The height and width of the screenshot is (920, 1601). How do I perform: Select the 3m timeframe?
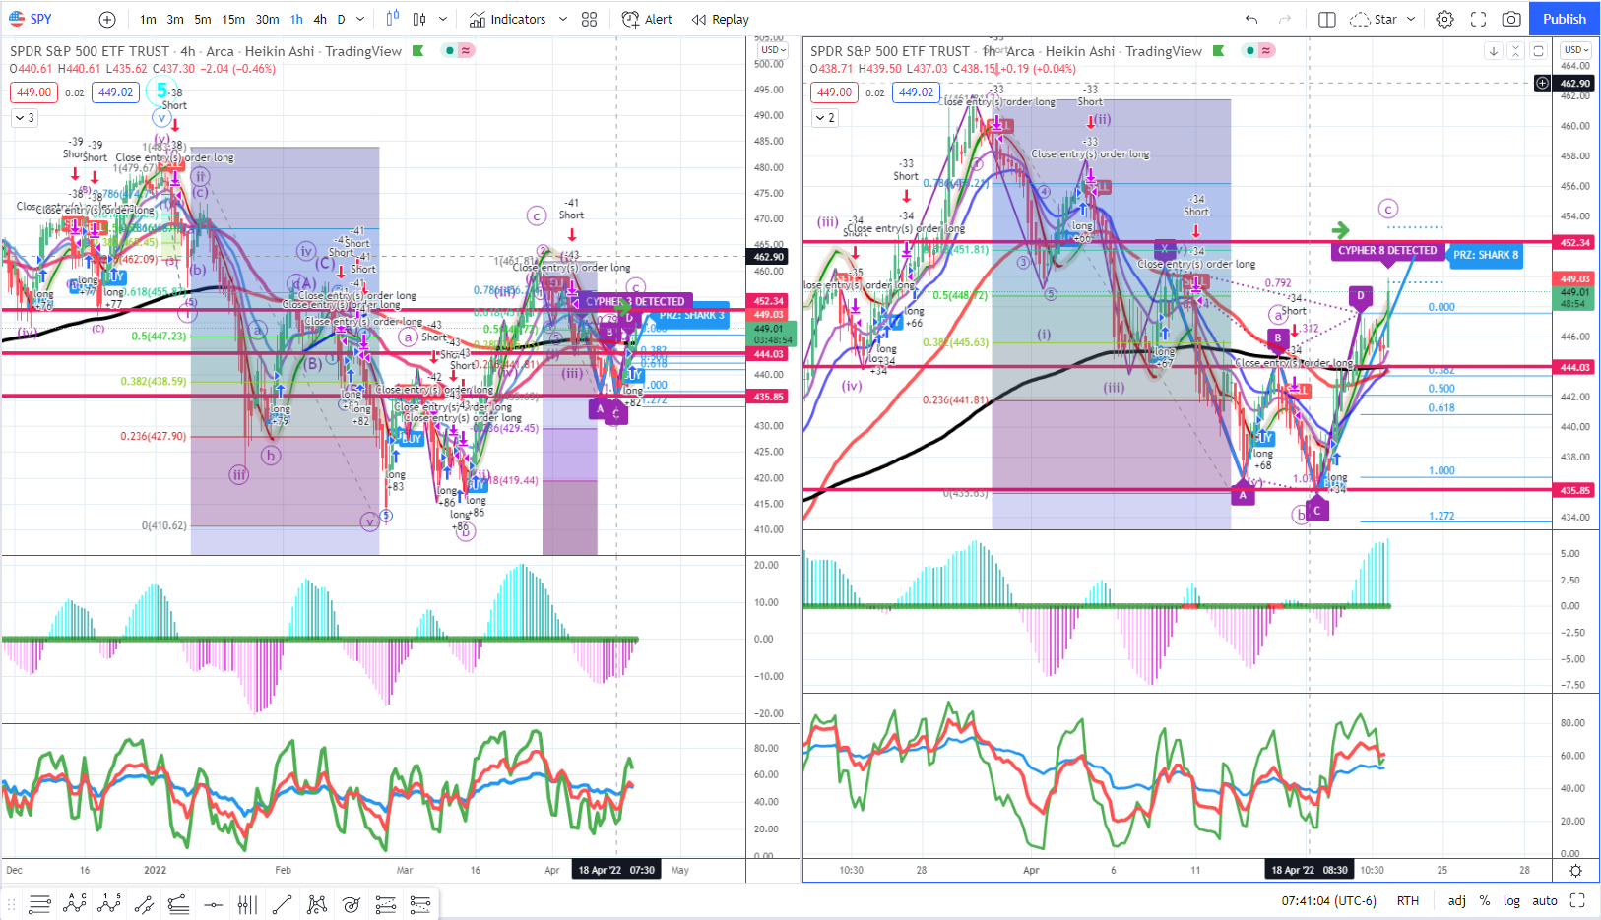point(175,19)
